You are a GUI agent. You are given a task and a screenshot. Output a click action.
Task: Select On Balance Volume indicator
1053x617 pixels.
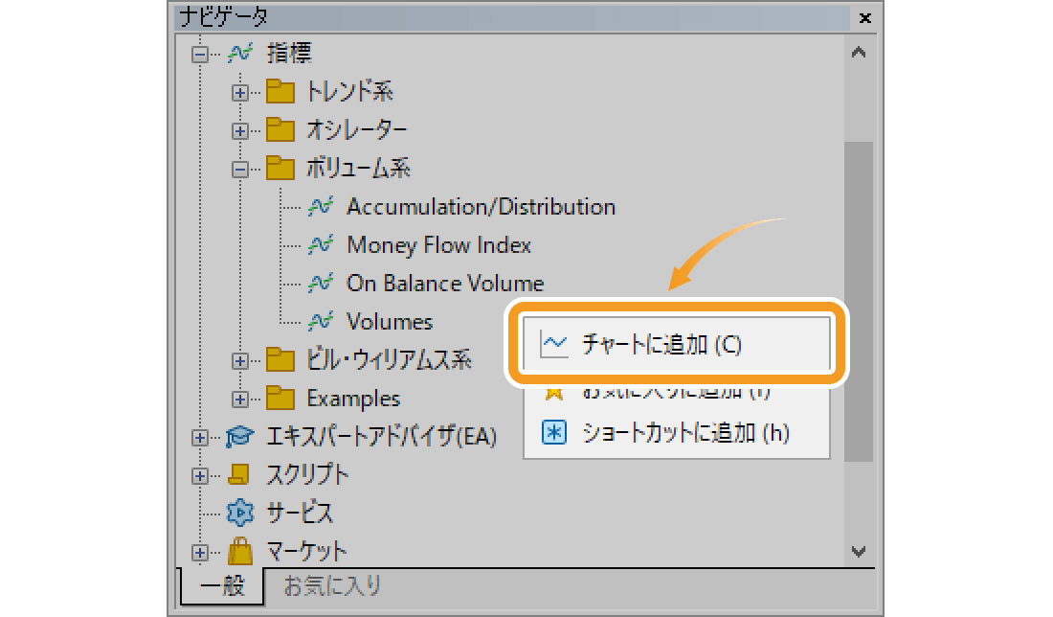coord(444,283)
